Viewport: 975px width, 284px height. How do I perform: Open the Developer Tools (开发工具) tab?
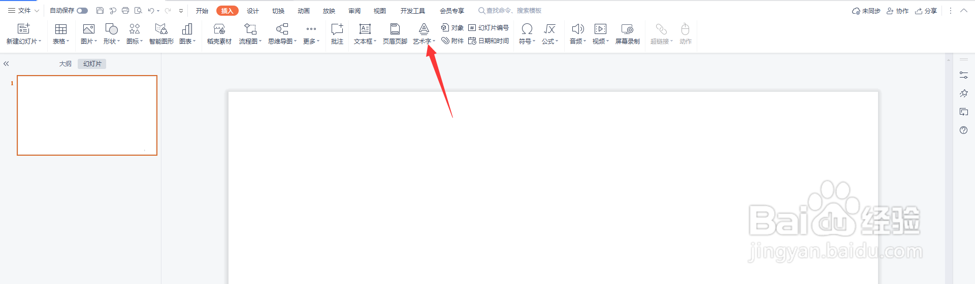(412, 11)
